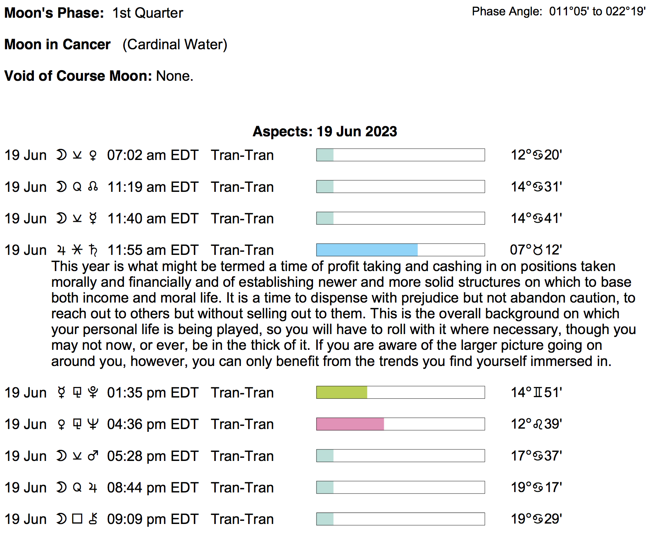Click the pink strength bar at 04:36 pm

pos(350,424)
